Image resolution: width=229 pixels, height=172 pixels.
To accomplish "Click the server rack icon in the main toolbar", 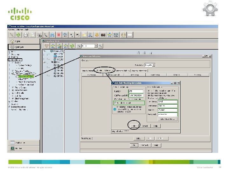I will 116,35.
